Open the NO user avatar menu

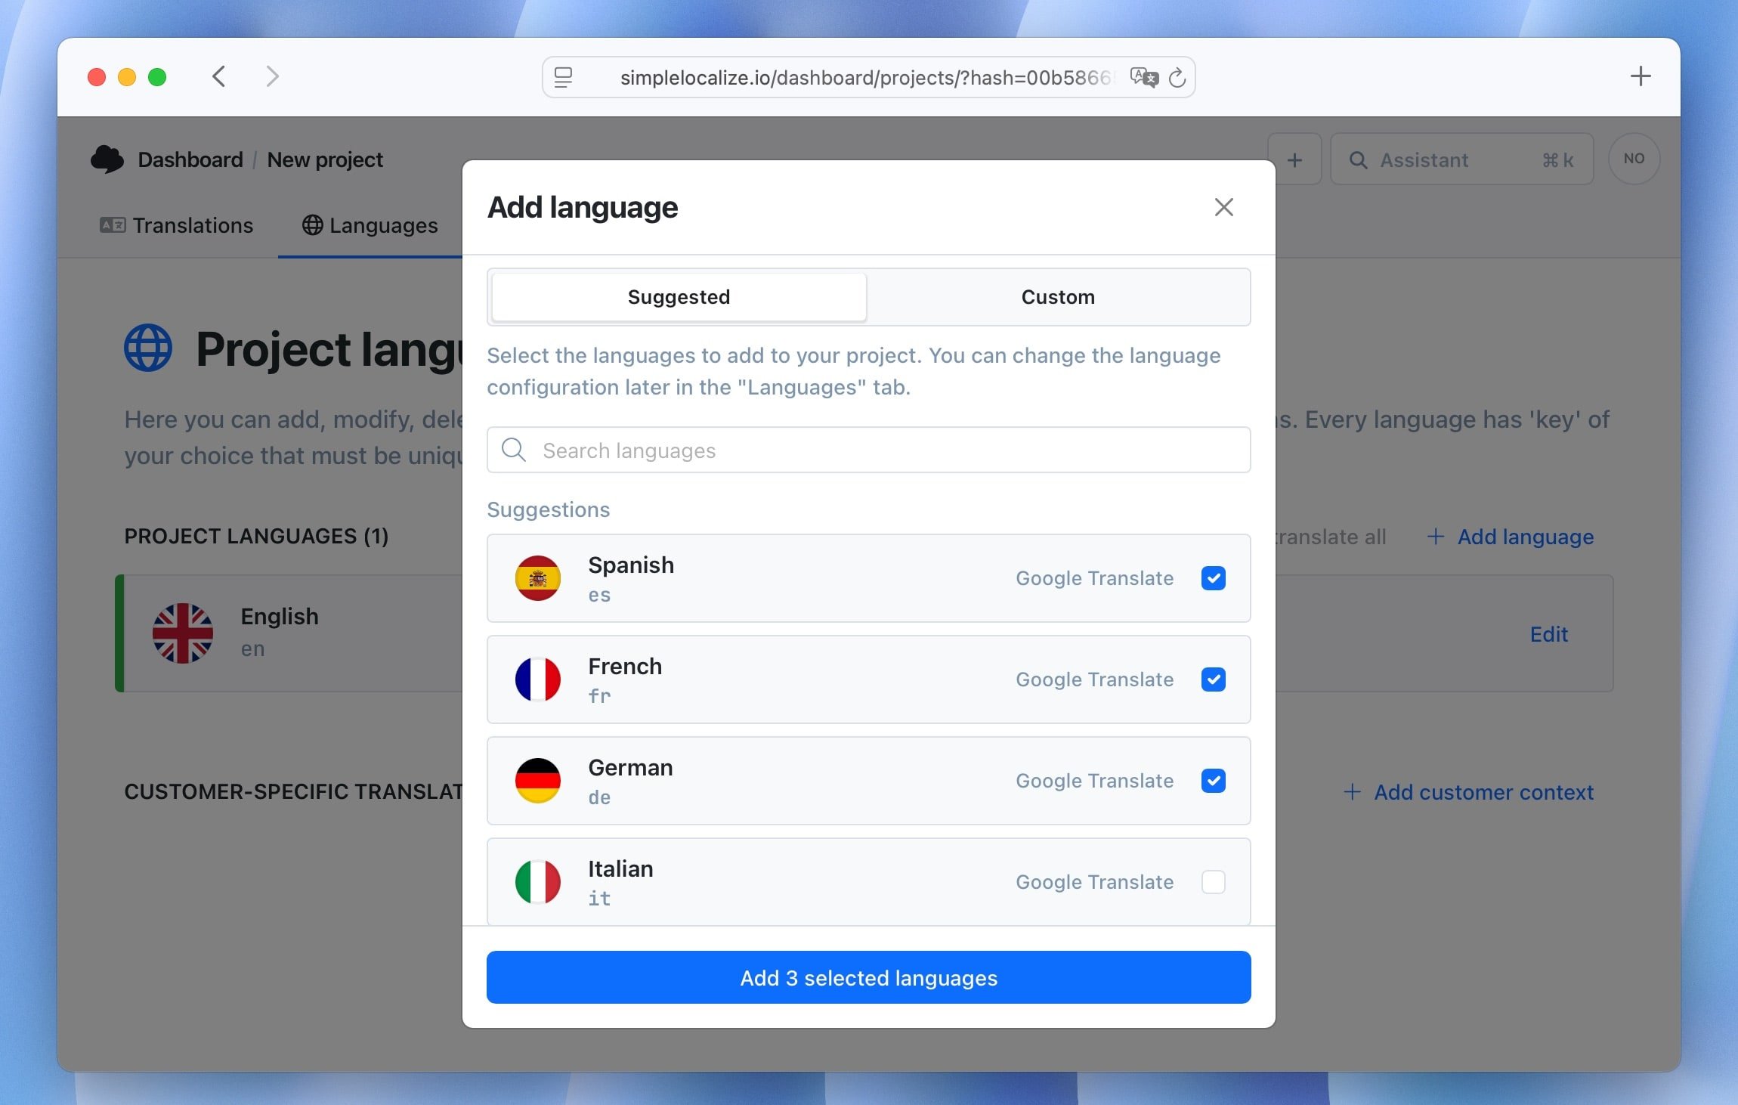click(1634, 159)
